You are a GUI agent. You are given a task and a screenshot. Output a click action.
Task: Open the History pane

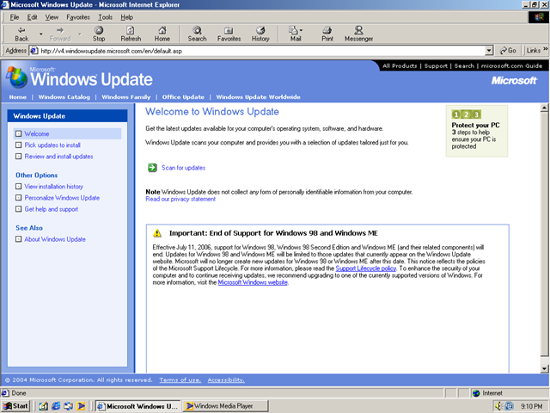pos(260,34)
